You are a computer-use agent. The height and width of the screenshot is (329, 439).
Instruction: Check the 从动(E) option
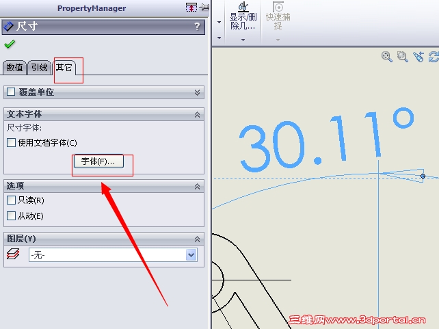pyautogui.click(x=11, y=215)
